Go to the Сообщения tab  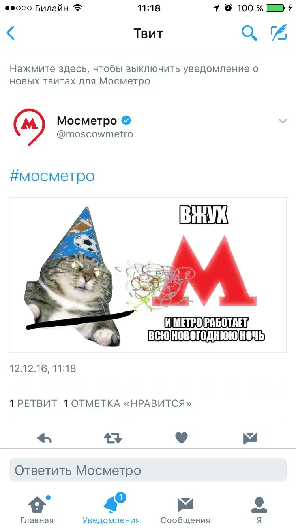(x=185, y=510)
